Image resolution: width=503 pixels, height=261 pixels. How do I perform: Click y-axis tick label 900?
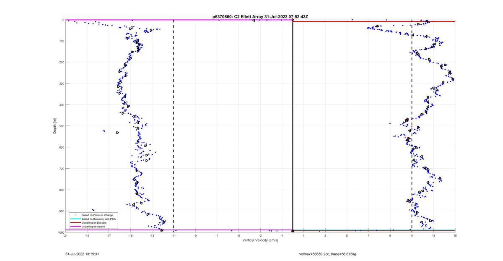[61, 211]
